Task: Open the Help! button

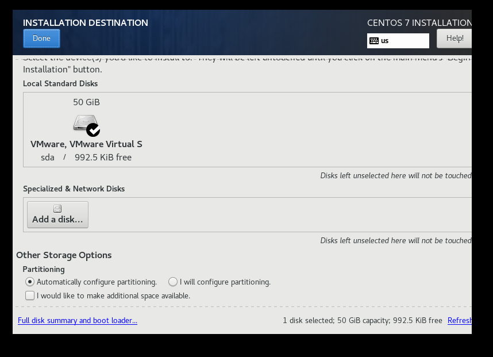Action: point(454,39)
